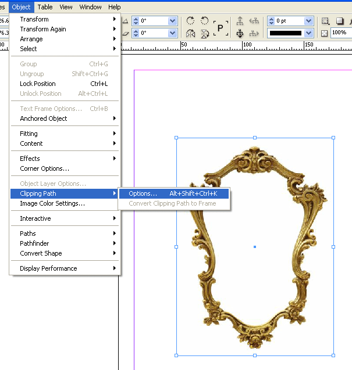352x370 pixels.
Task: Expand the Convert Shape submenu
Action: [65, 253]
